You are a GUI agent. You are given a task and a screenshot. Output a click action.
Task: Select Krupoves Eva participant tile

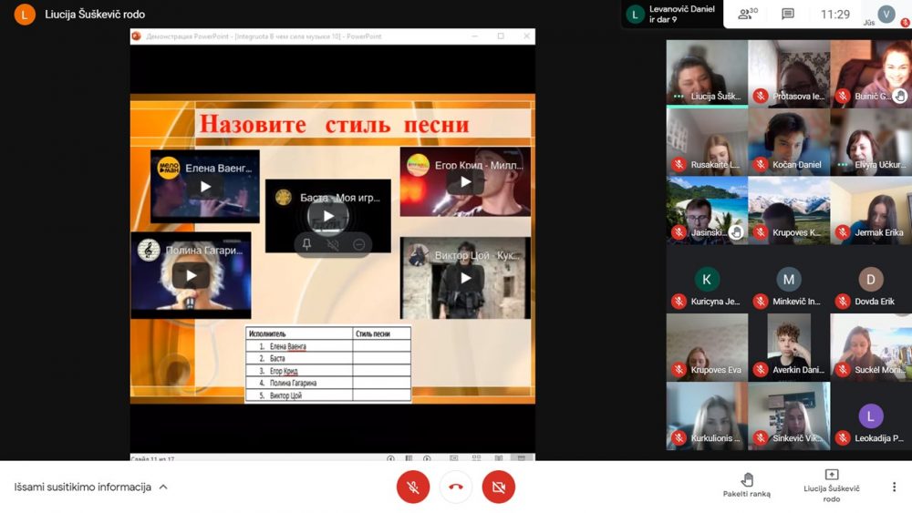click(x=707, y=347)
